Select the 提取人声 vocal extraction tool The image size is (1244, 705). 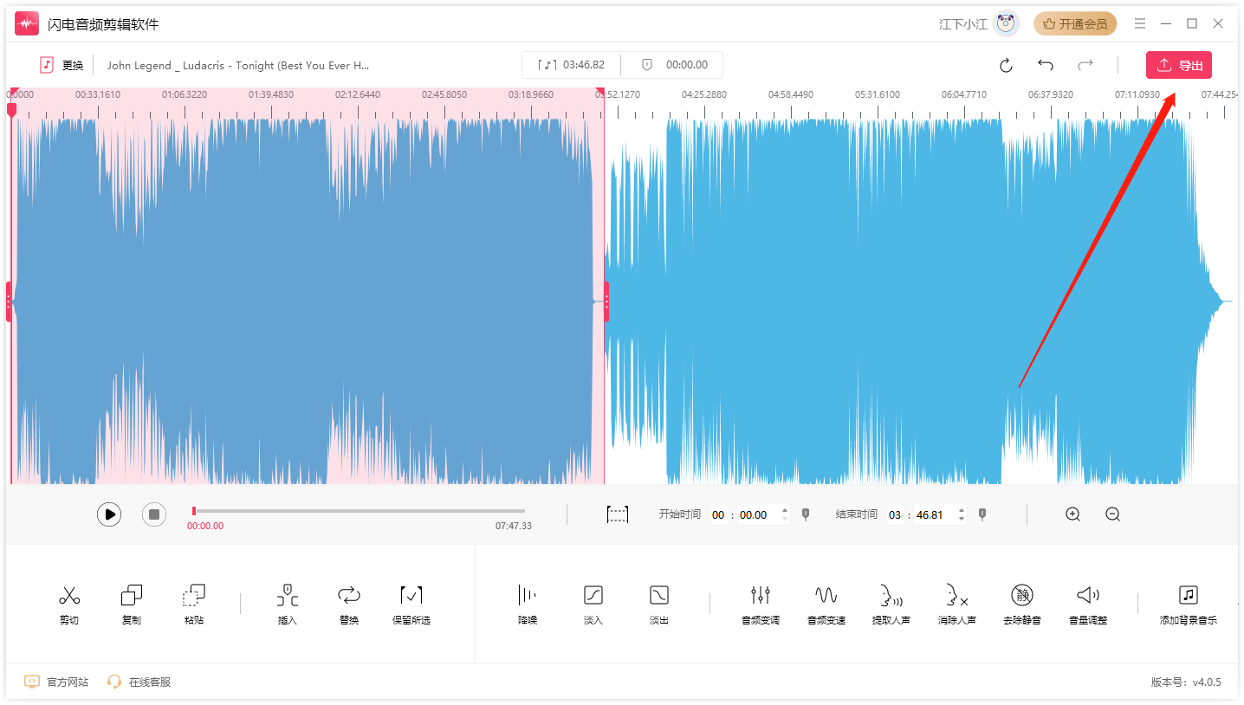point(891,605)
